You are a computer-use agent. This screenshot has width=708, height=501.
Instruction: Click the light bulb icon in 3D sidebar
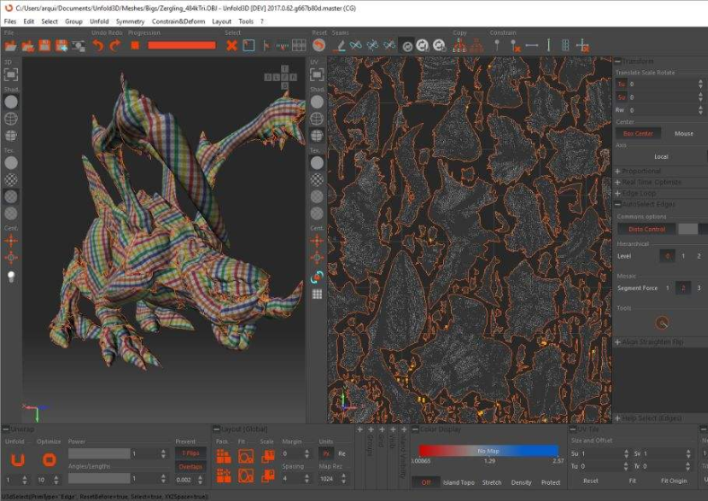click(x=11, y=277)
